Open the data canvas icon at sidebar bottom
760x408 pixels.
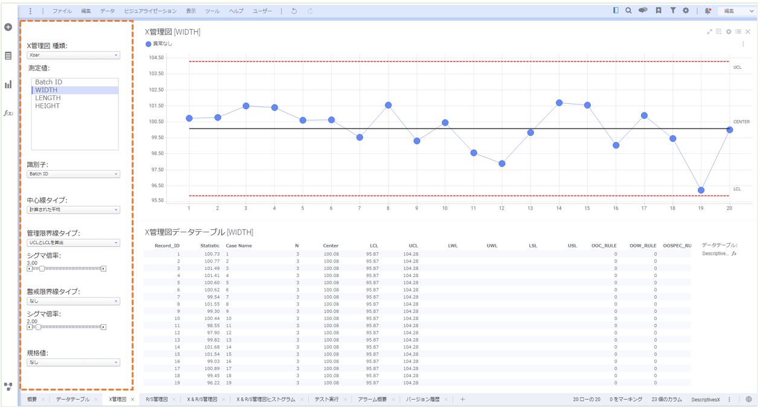[8, 386]
